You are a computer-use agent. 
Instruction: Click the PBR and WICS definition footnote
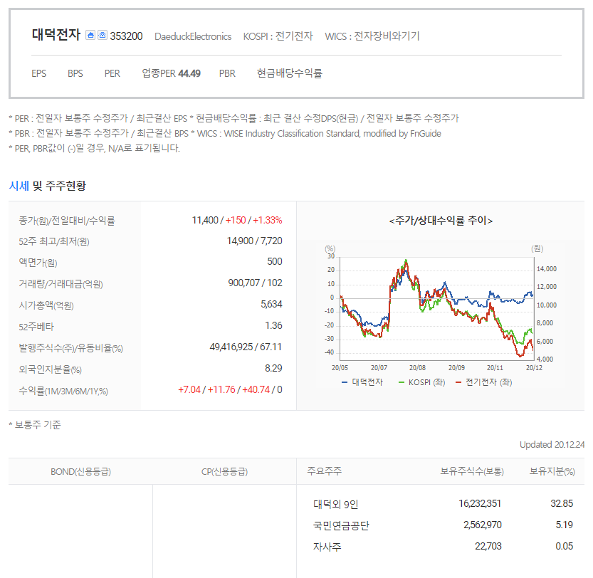[x=225, y=134]
